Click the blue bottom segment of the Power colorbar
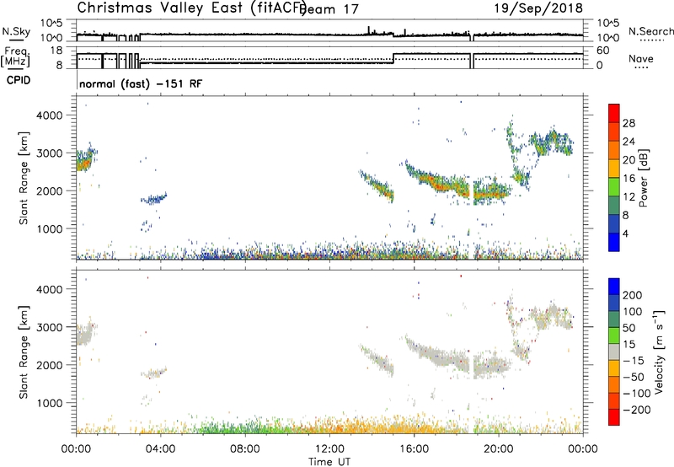The height and width of the screenshot is (467, 674). tap(614, 242)
